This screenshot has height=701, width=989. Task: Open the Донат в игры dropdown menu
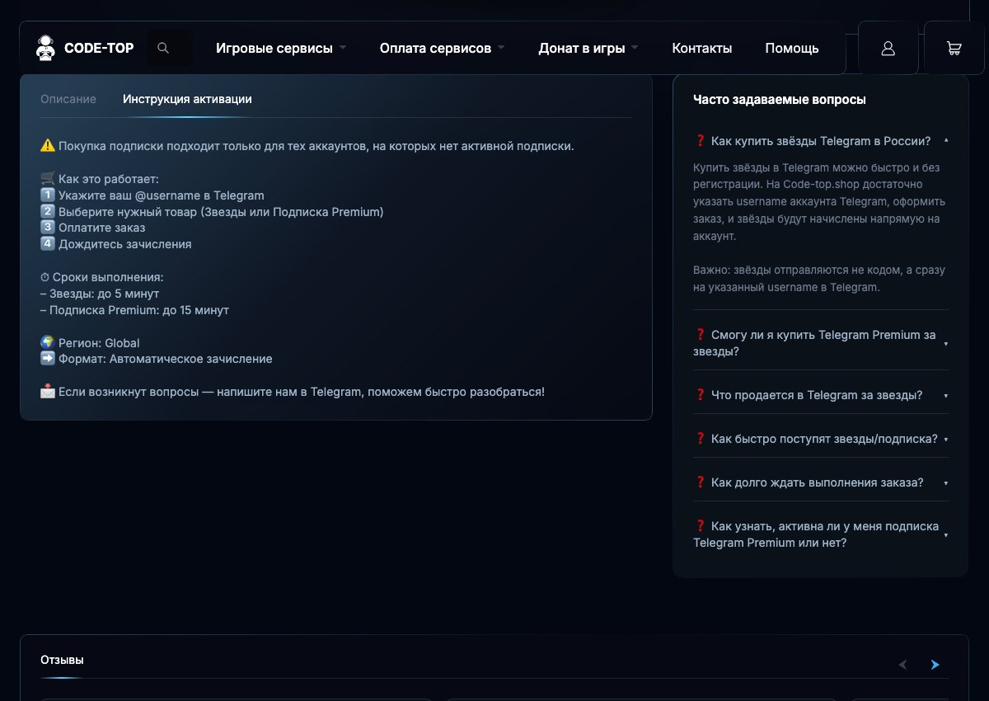pos(588,48)
